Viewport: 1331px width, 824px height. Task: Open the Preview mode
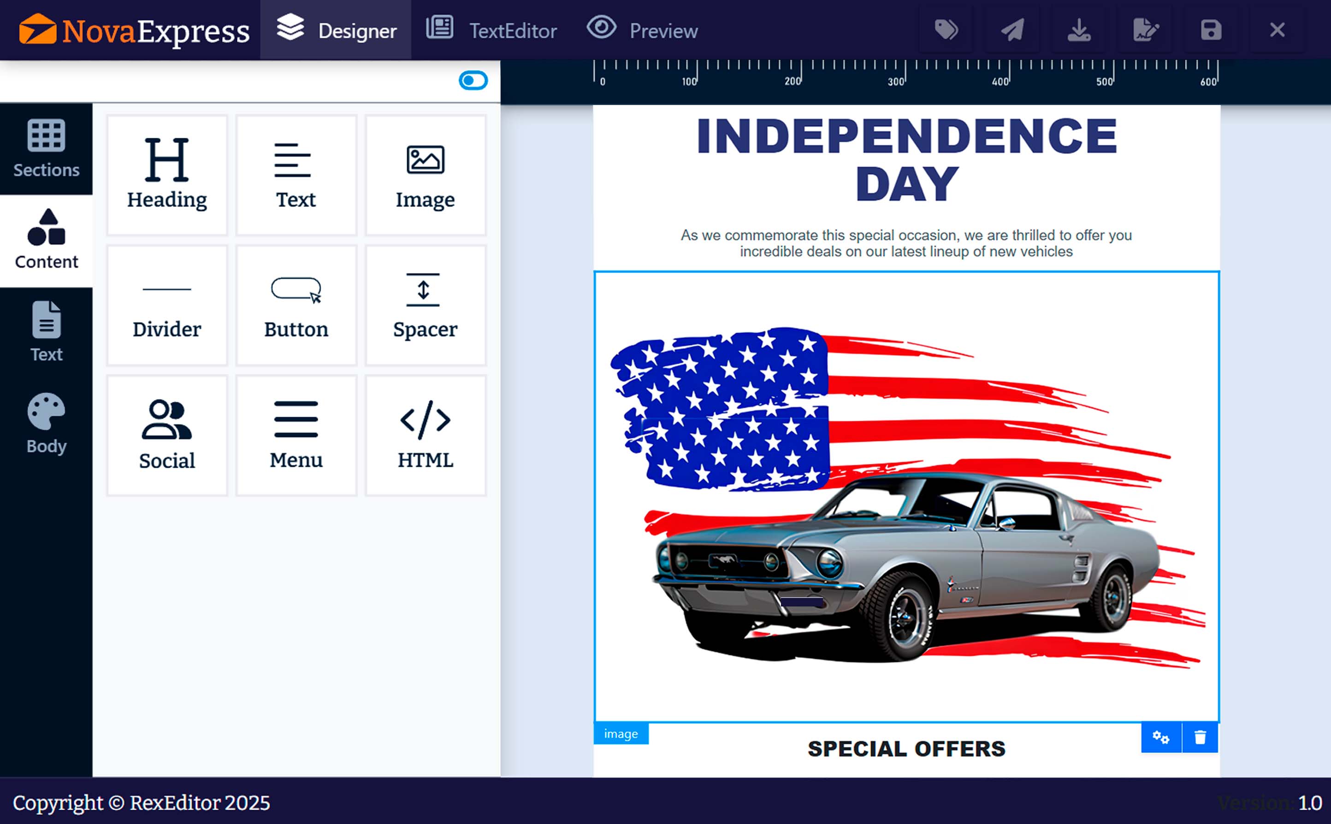[x=641, y=30]
